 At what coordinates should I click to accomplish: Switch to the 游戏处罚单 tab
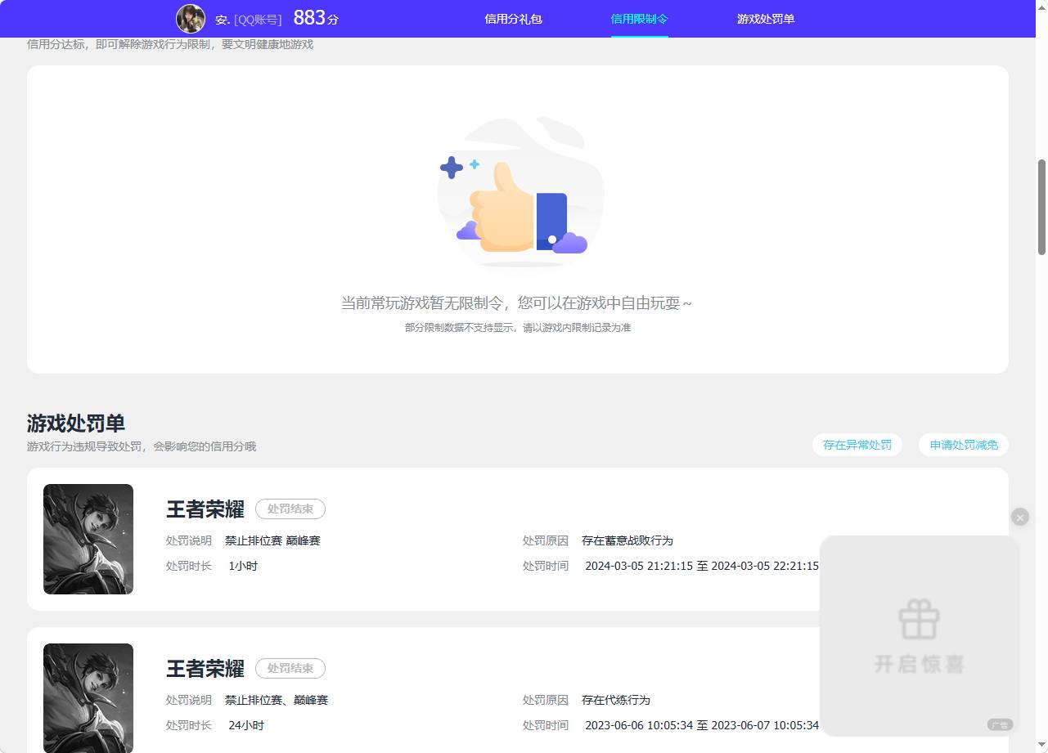[766, 19]
